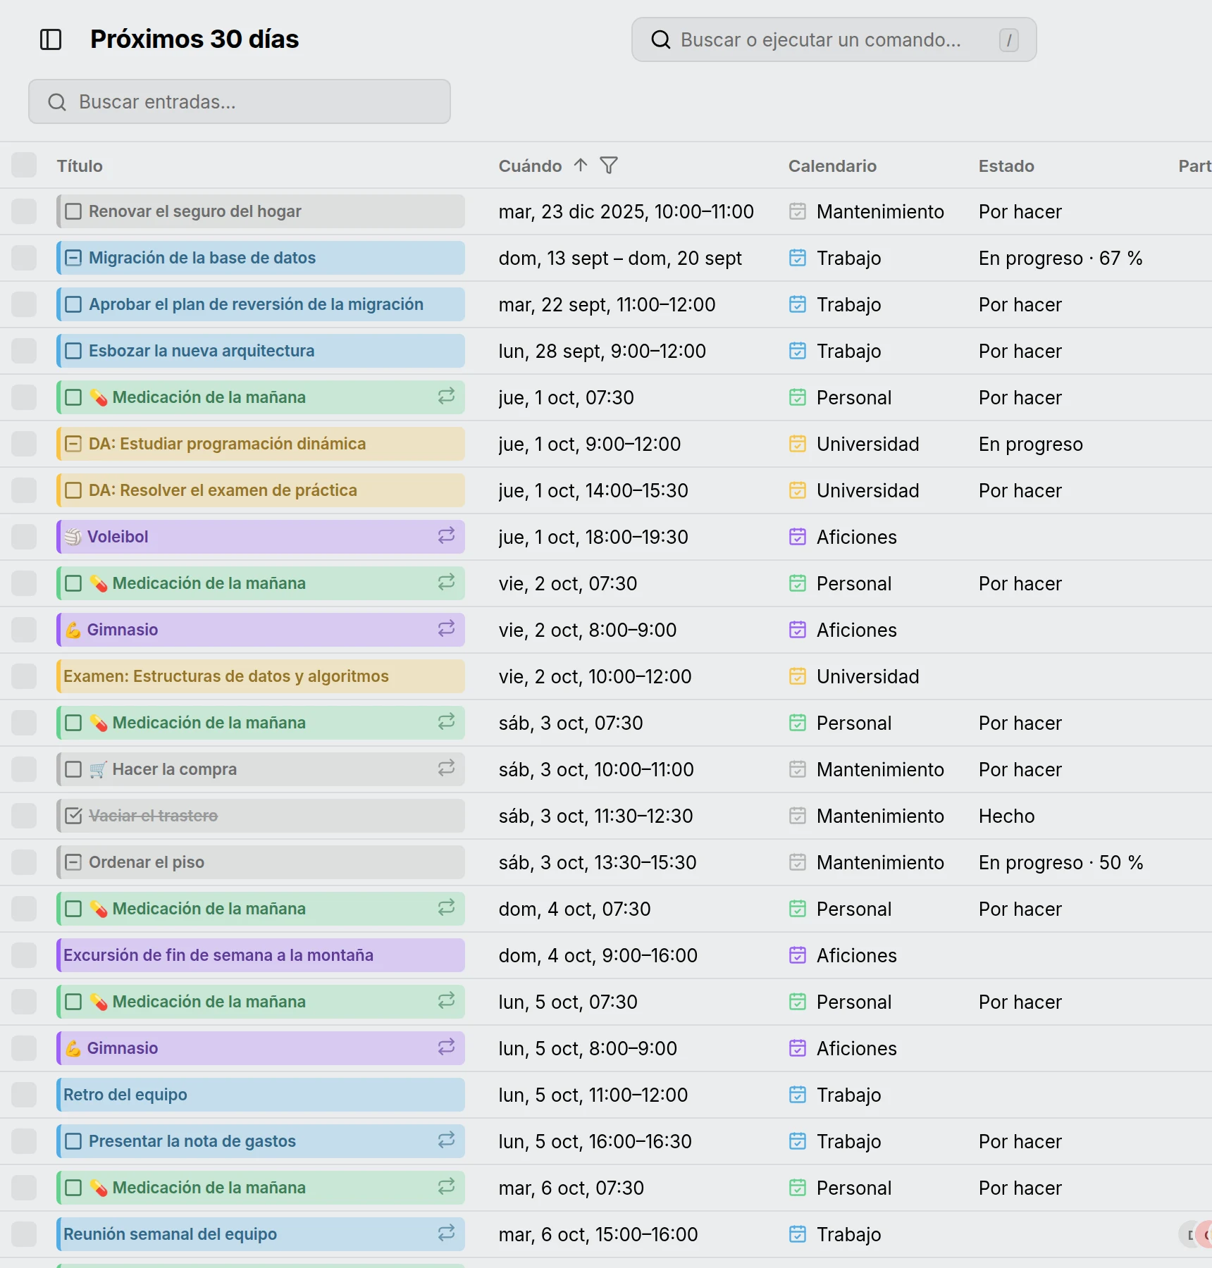Click the time 'sáb, 3 oct, 13:30–15:30'

598,863
